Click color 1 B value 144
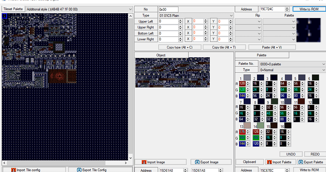The image size is (326, 172). point(242,95)
